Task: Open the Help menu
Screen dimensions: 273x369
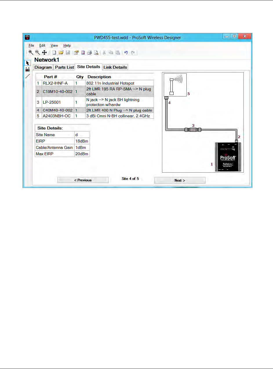Action: pos(67,45)
